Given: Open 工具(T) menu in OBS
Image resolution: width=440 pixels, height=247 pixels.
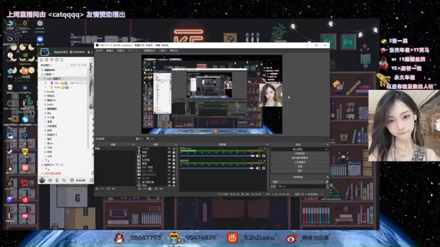Looking at the screenshot, I should tap(163, 50).
